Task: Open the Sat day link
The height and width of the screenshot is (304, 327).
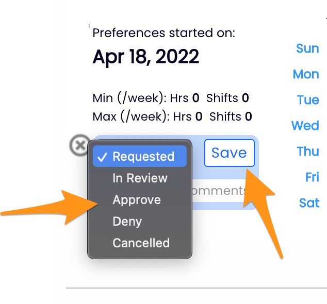Action: (309, 203)
